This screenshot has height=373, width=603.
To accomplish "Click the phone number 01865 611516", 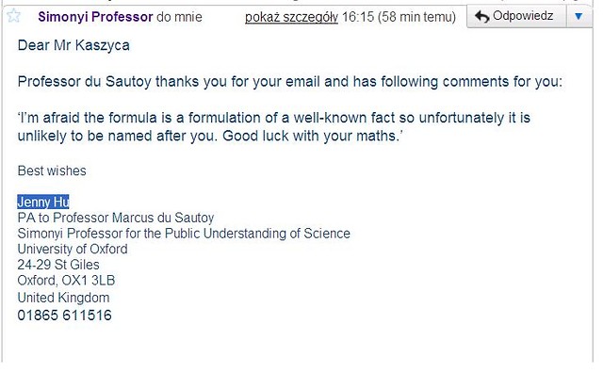I will (65, 316).
